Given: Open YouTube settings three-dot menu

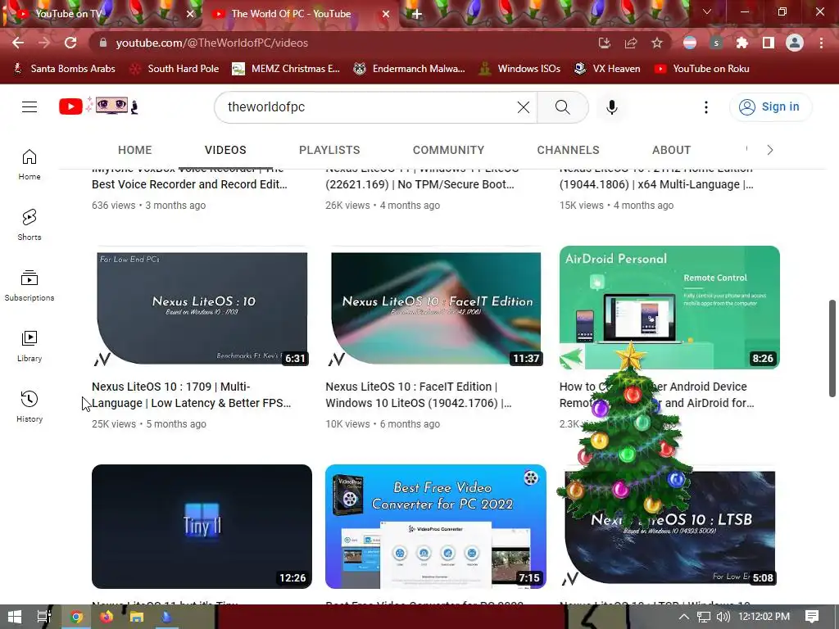Looking at the screenshot, I should click(x=705, y=107).
